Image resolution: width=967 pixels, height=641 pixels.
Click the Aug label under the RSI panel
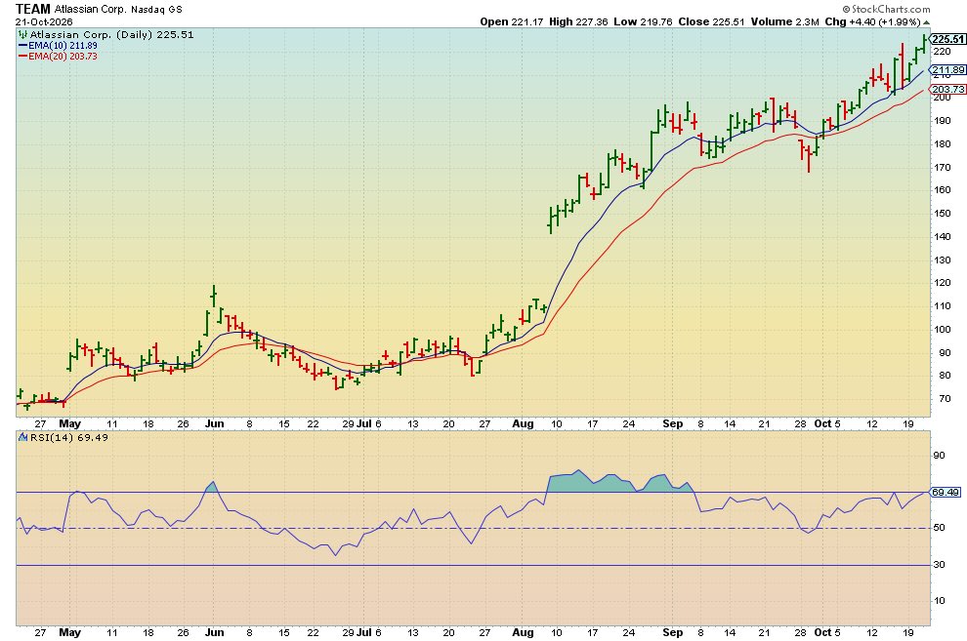[523, 632]
